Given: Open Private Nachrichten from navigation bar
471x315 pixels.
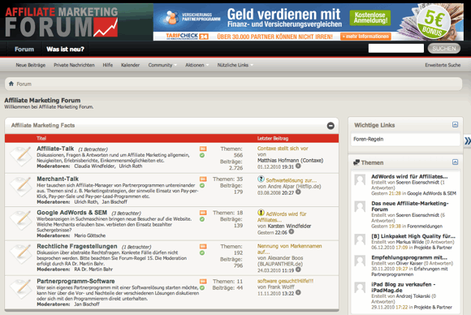Looking at the screenshot, I should 74,65.
